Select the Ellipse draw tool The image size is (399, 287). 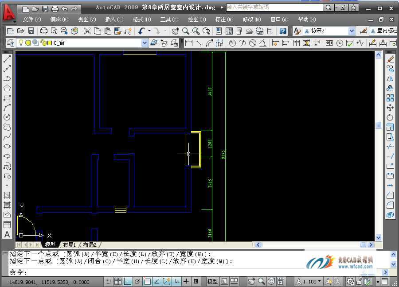(7, 147)
